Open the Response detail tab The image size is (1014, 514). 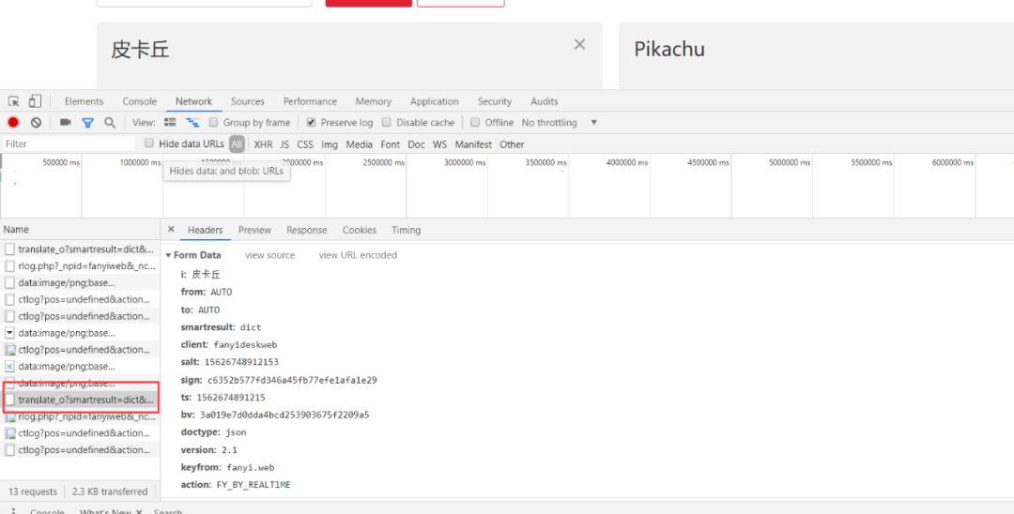306,230
